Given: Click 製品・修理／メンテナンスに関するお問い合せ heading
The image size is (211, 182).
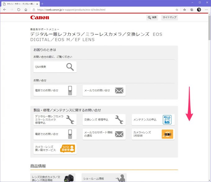Looking at the screenshot, I should [x=67, y=110].
